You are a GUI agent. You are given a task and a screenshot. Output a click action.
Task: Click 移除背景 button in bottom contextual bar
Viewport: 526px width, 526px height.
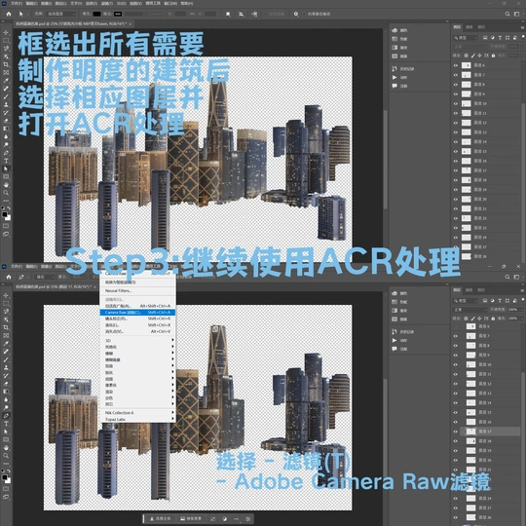(191, 518)
